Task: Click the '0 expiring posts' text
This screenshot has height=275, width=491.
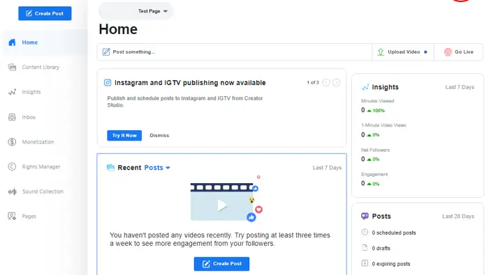Action: pyautogui.click(x=391, y=264)
